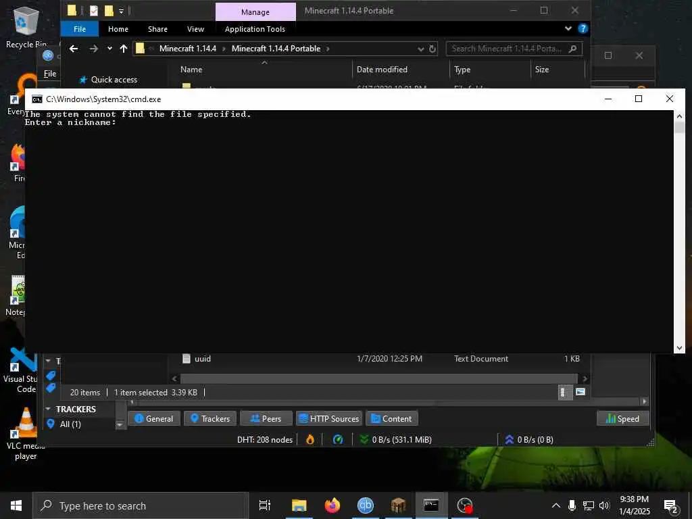The width and height of the screenshot is (692, 519).
Task: Open the Customize Quick Access Toolbar dropdown
Action: point(121,11)
